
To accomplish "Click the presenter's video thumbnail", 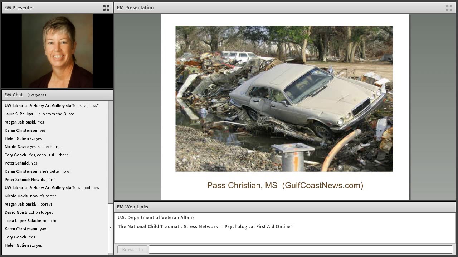I will coord(57,51).
